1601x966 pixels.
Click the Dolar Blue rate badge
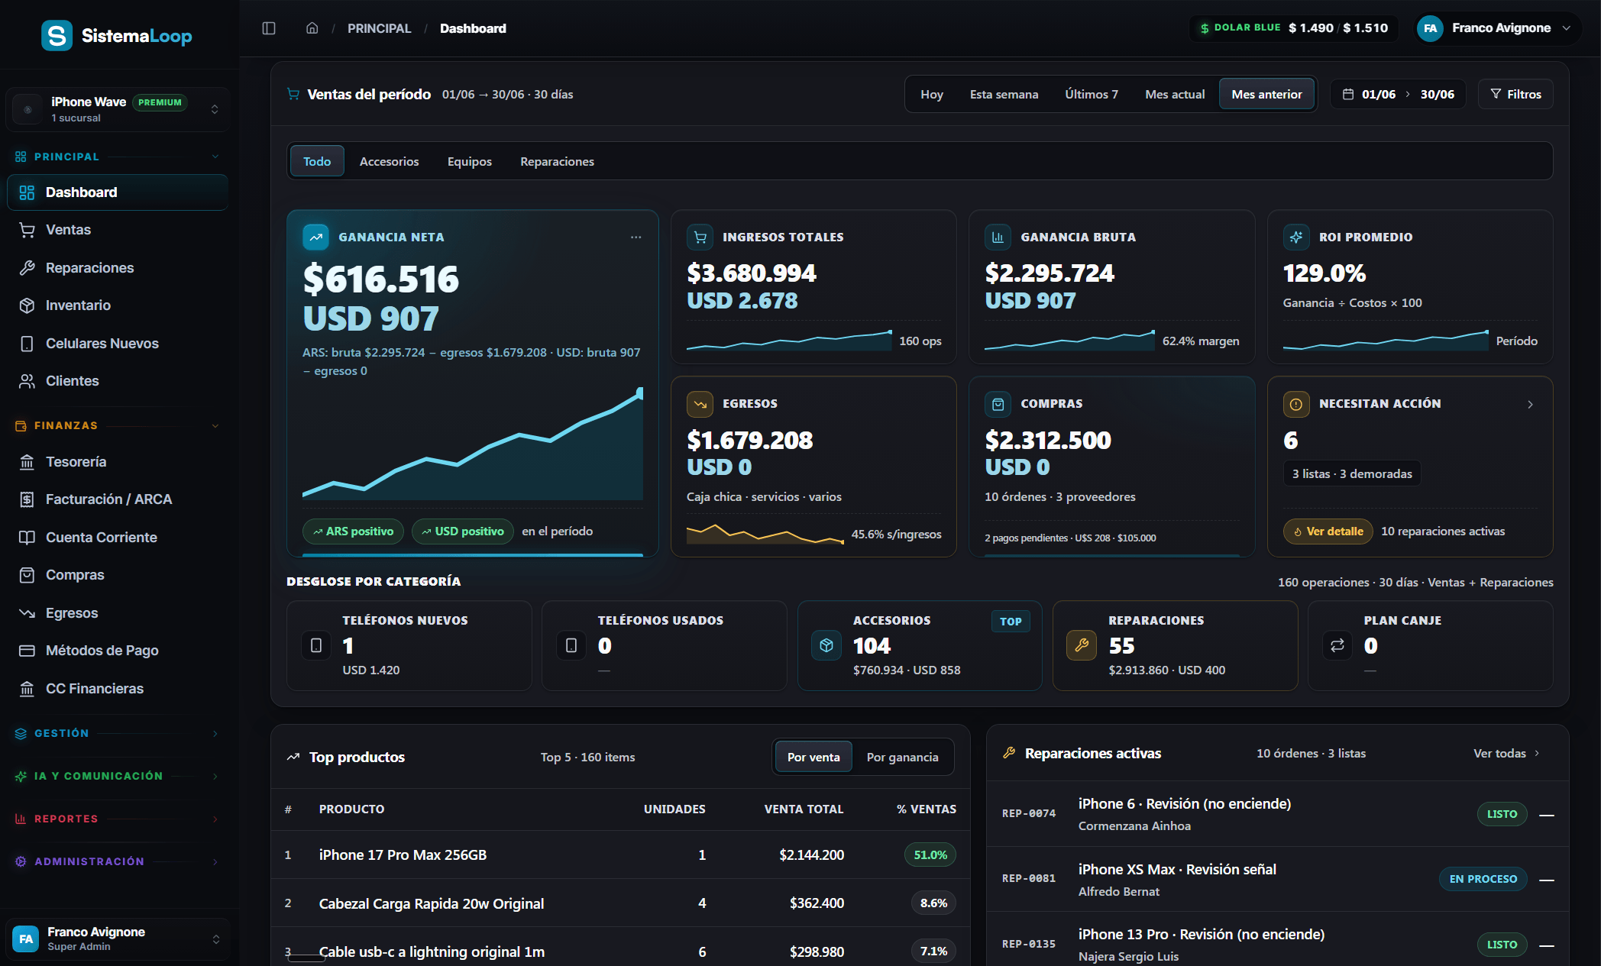[1293, 28]
